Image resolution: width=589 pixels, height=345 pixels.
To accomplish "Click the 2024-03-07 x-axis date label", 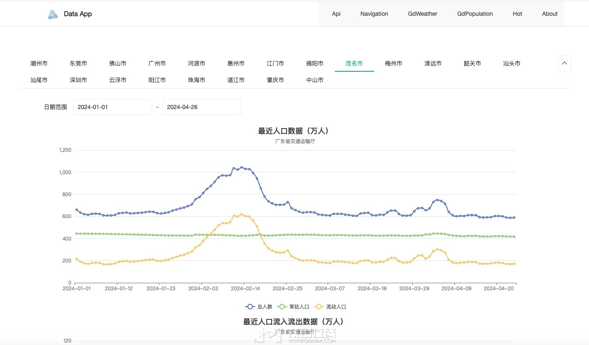I will click(330, 289).
